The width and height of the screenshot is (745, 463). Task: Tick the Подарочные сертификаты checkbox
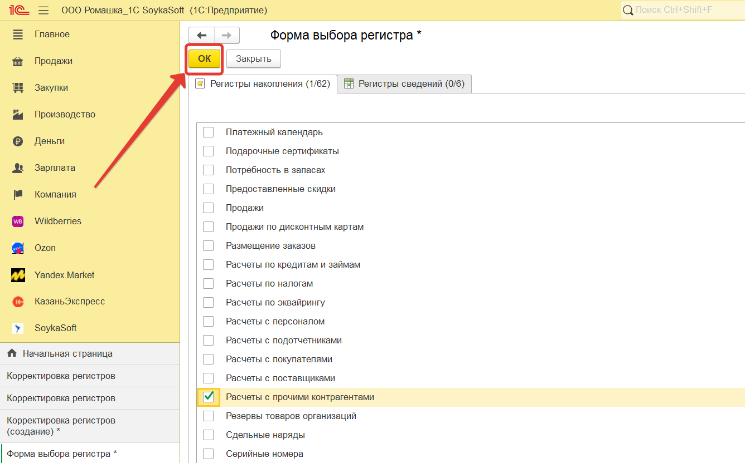(208, 151)
